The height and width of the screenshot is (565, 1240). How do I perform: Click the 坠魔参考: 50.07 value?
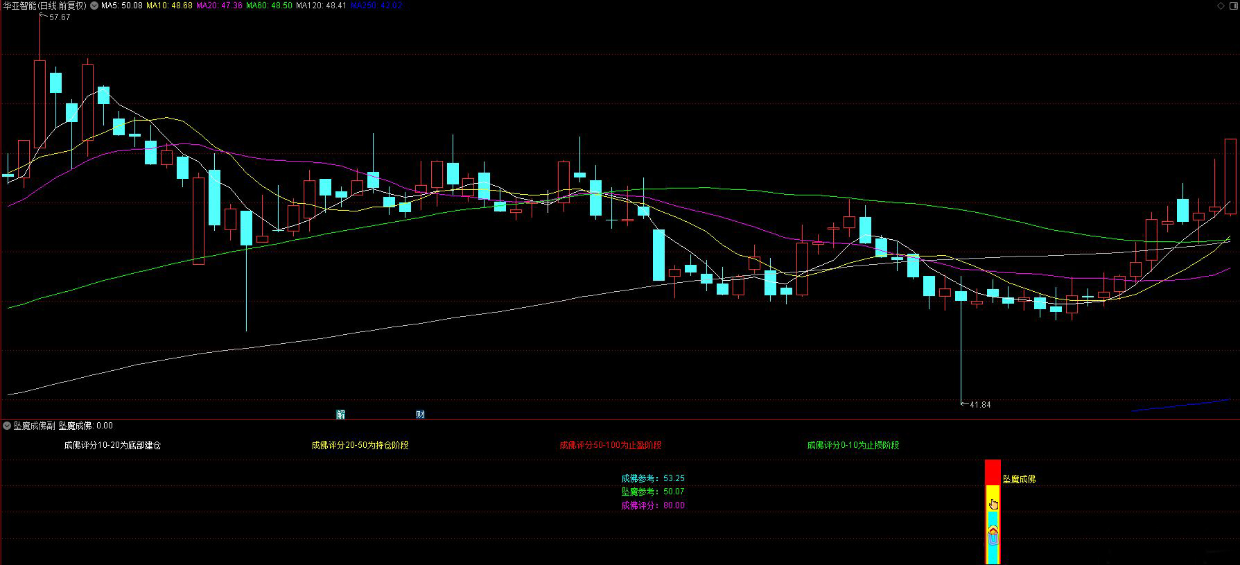[x=653, y=492]
